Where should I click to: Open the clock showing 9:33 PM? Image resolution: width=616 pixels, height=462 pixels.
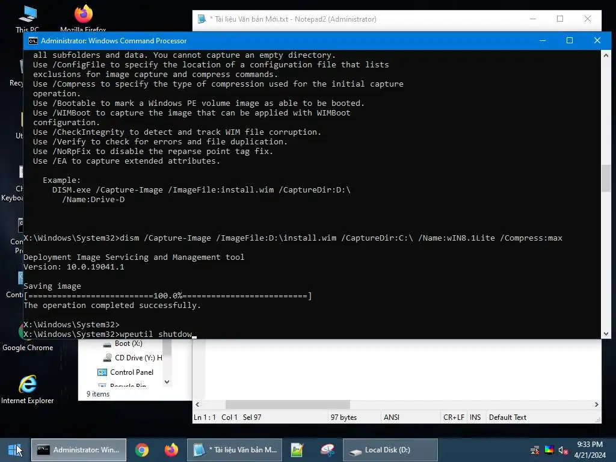[x=590, y=450]
